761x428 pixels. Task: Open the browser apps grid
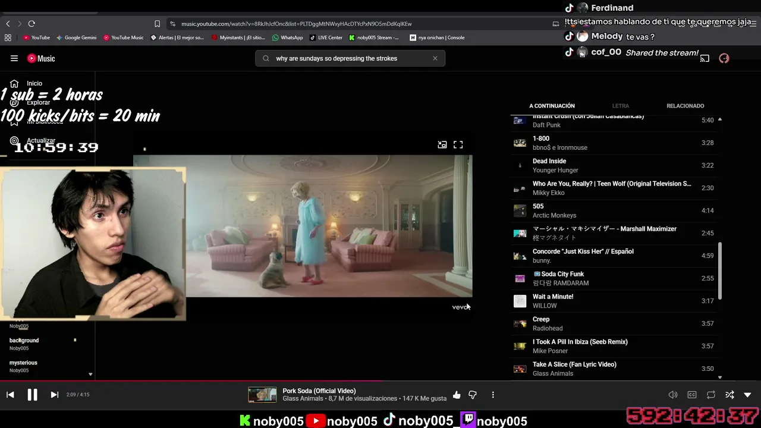click(x=8, y=37)
